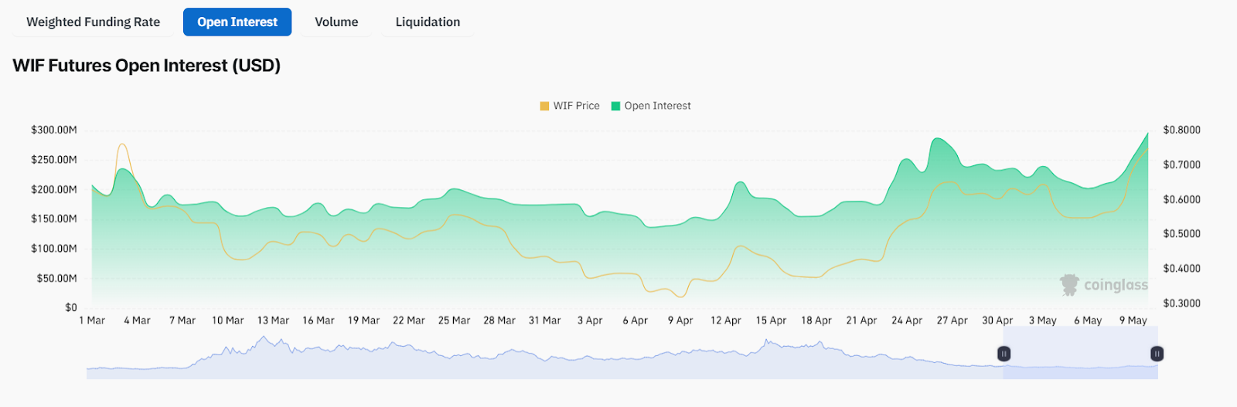1237x407 pixels.
Task: Switch to the Liquidation tab
Action: pyautogui.click(x=428, y=22)
